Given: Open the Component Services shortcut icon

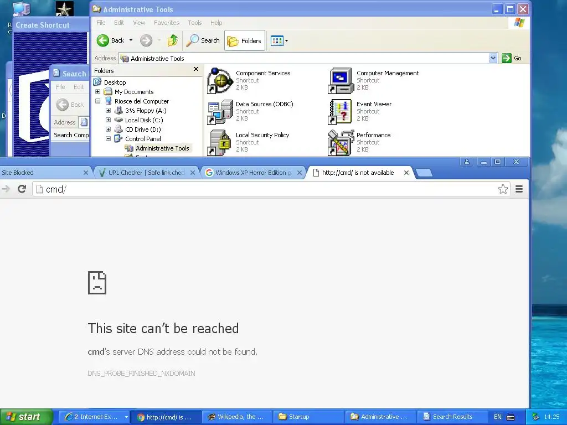Looking at the screenshot, I should (220, 81).
